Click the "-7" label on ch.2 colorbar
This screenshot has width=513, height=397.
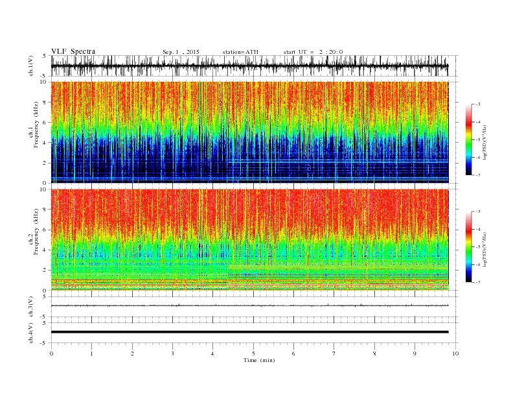click(477, 282)
